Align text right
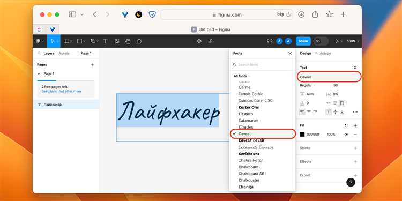Screen dimensions: 402x201 click(316, 112)
